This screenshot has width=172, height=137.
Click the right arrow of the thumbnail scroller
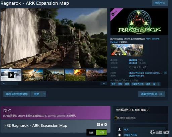point(104,84)
